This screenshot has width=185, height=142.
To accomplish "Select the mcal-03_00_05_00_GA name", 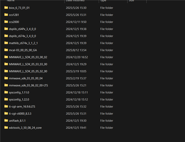I will click(x=23, y=50).
